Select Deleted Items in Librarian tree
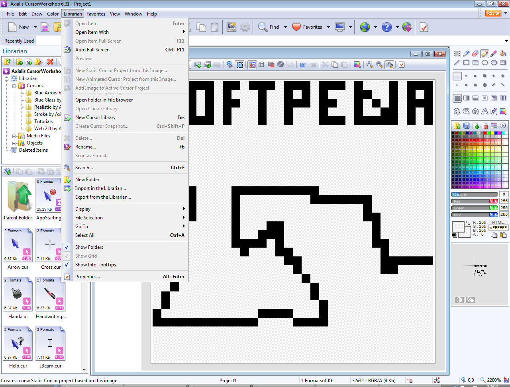This screenshot has height=387, width=510. [33, 150]
